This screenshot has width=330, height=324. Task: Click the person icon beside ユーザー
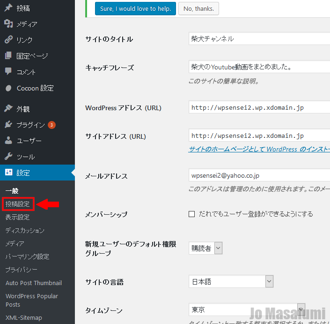(8, 140)
